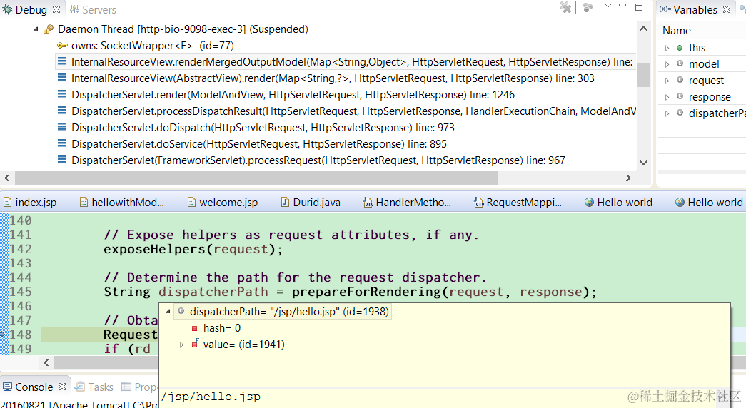The height and width of the screenshot is (408, 746).
Task: Open the Tasks view tab
Action: (95, 387)
